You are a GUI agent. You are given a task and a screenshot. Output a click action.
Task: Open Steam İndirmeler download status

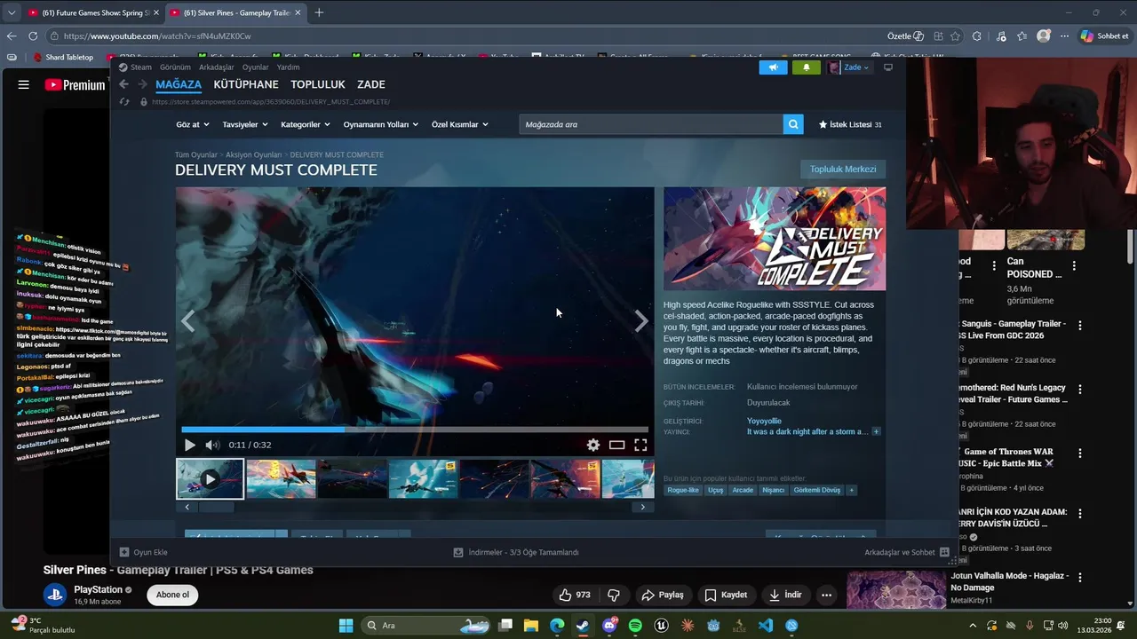pos(516,552)
